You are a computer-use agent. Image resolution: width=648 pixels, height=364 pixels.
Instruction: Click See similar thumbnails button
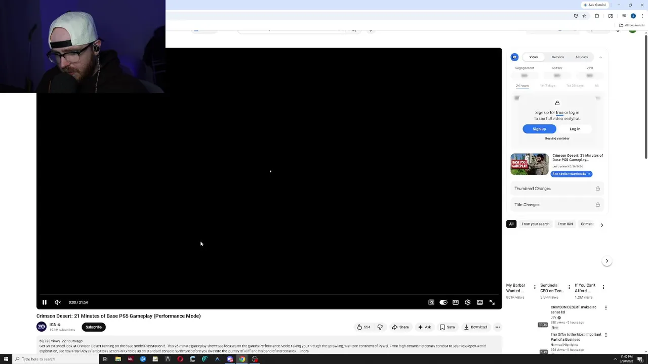pyautogui.click(x=572, y=174)
